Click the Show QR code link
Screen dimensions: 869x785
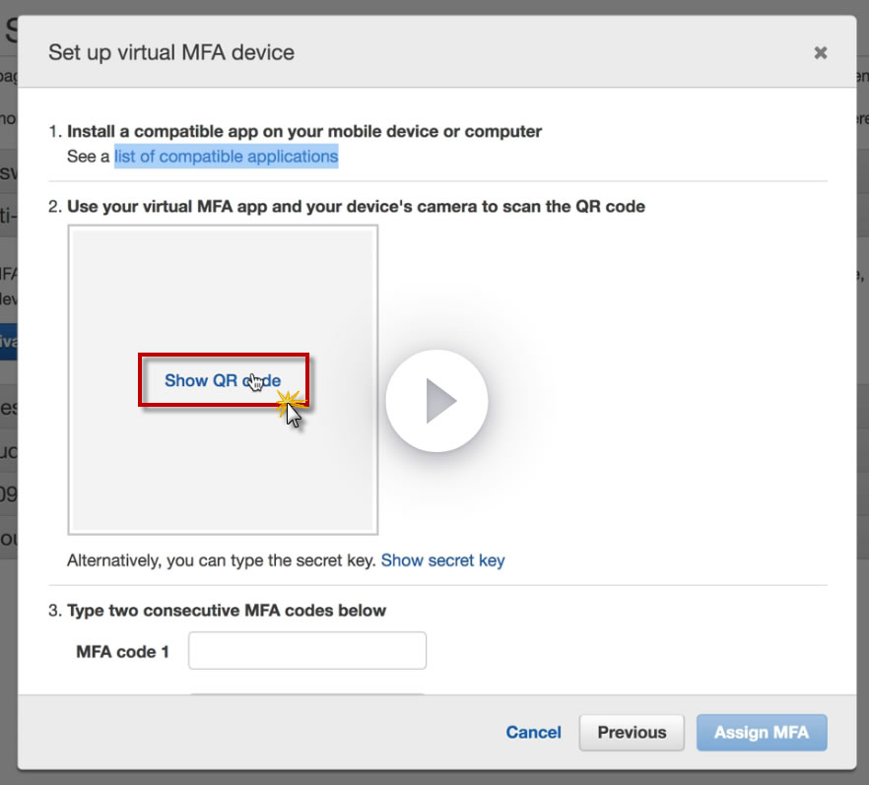pos(223,380)
